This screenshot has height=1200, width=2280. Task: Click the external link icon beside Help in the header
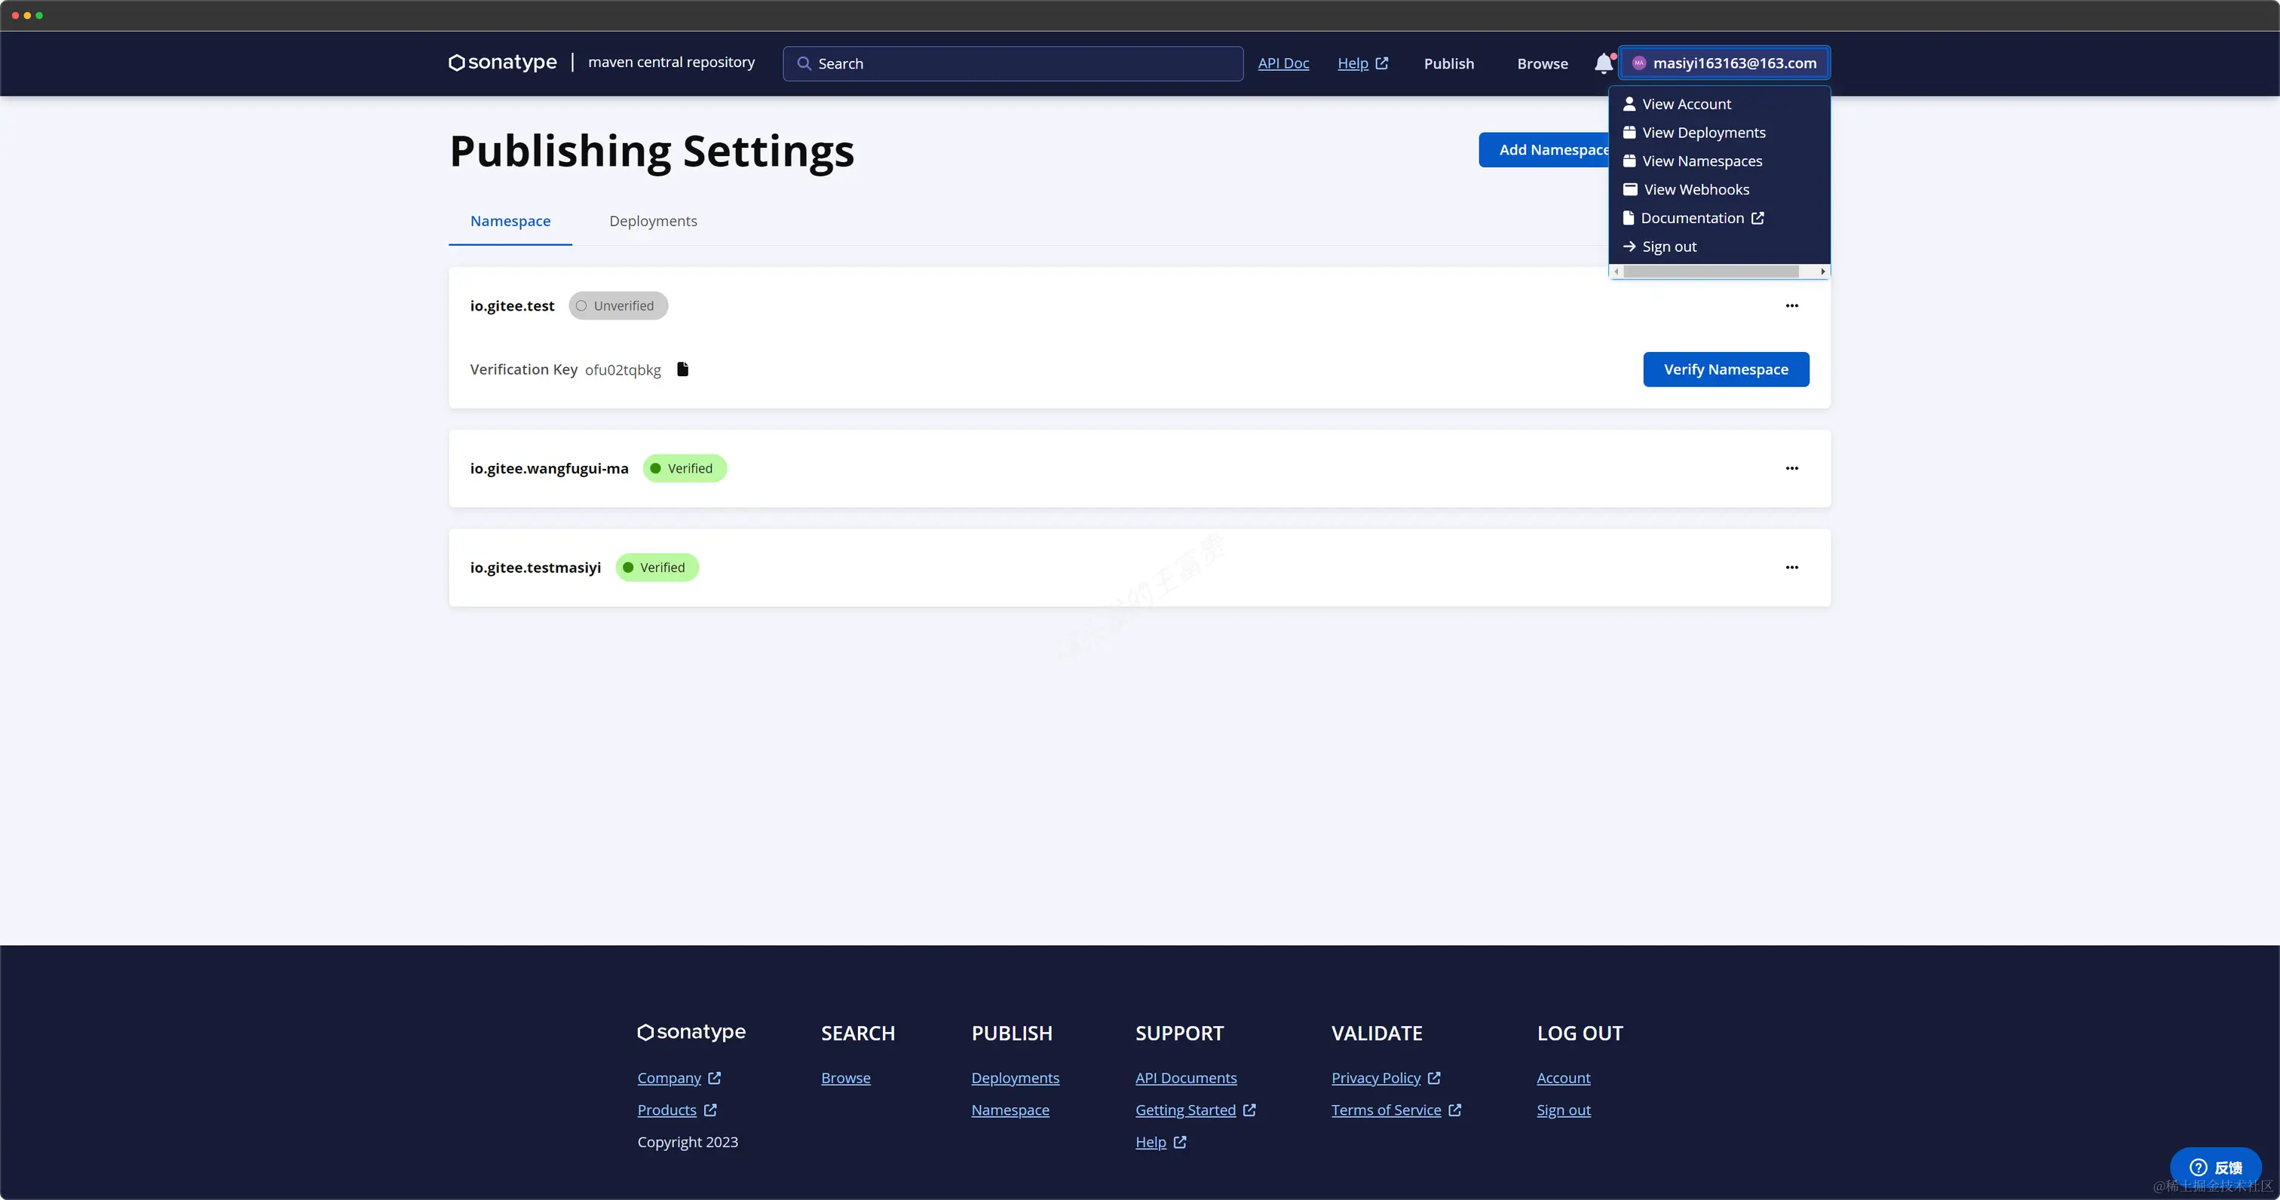pyautogui.click(x=1381, y=64)
